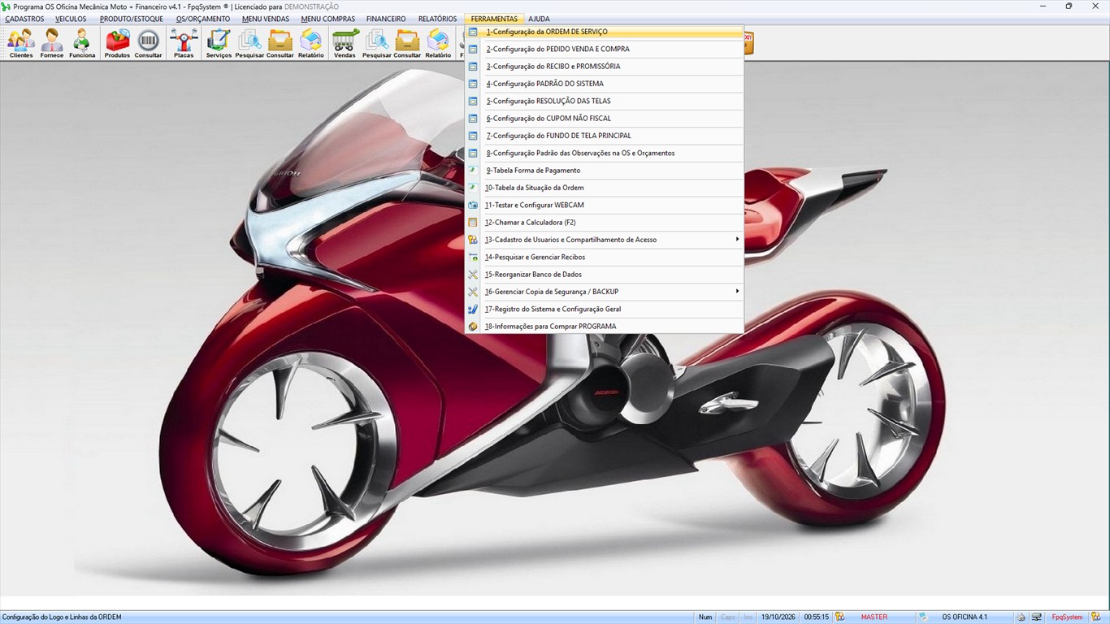The height and width of the screenshot is (624, 1110).
Task: Open the Placas motorcycle icon
Action: coord(184,43)
